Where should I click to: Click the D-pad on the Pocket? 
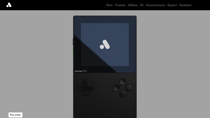(x=85, y=88)
